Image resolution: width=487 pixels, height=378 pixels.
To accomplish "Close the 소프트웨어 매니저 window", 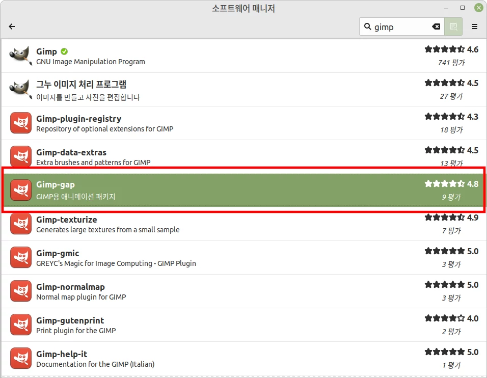I will (x=479, y=8).
